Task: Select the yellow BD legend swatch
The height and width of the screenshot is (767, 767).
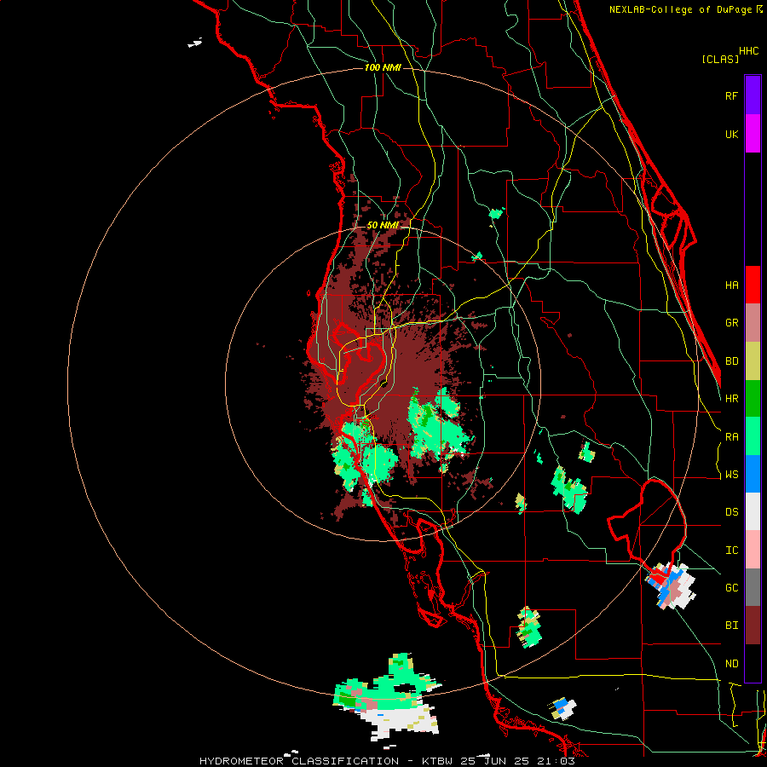Action: pos(753,361)
